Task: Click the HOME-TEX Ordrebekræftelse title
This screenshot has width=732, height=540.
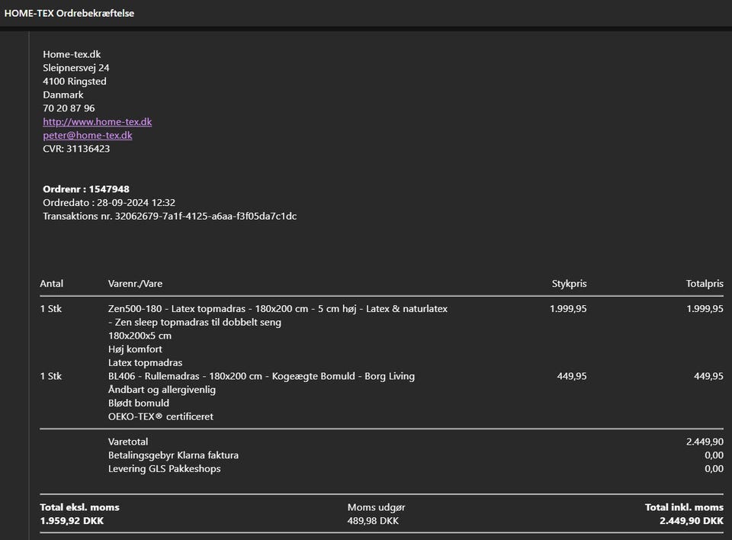Action: [69, 14]
